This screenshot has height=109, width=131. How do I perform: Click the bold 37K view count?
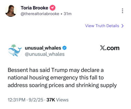(x=51, y=100)
